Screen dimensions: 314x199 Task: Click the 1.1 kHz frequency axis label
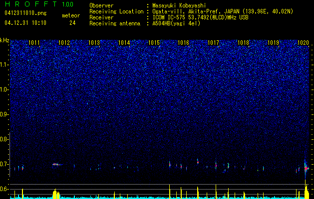click(x=4, y=65)
